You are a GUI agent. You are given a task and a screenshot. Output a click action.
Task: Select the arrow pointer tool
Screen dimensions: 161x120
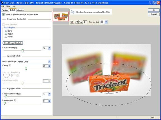coord(85,22)
